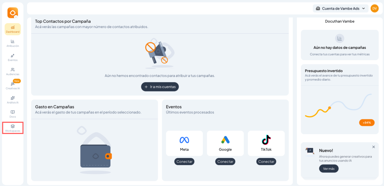Click the Vambe logo at top left

pyautogui.click(x=12, y=12)
